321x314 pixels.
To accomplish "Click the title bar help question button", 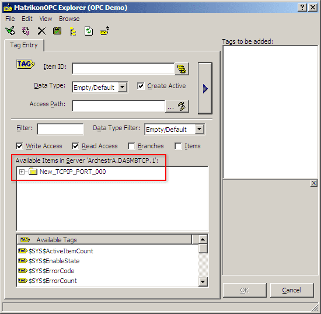I will (x=302, y=8).
